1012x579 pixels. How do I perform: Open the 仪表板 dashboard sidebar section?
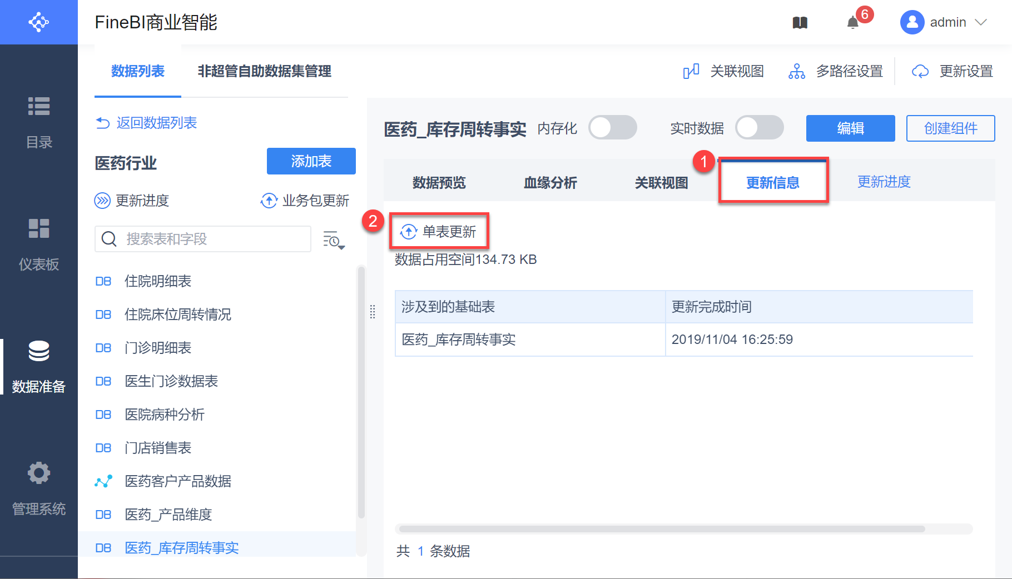[39, 244]
